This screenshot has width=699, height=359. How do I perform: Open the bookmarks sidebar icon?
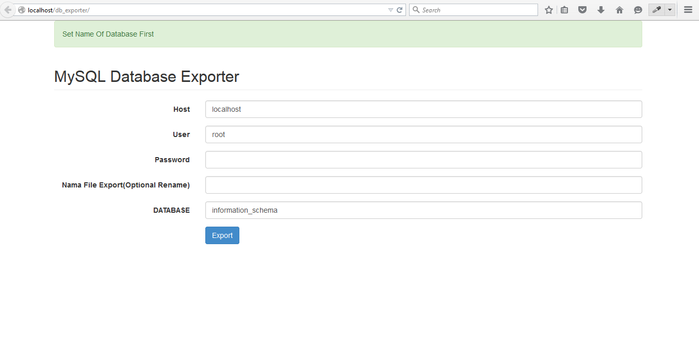tap(564, 9)
